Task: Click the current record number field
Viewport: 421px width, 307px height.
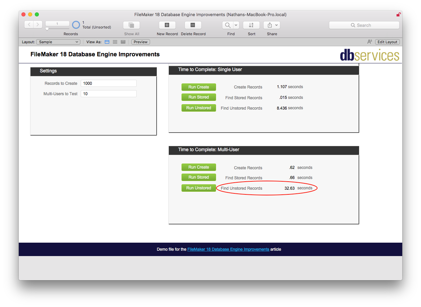Action: tap(57, 24)
